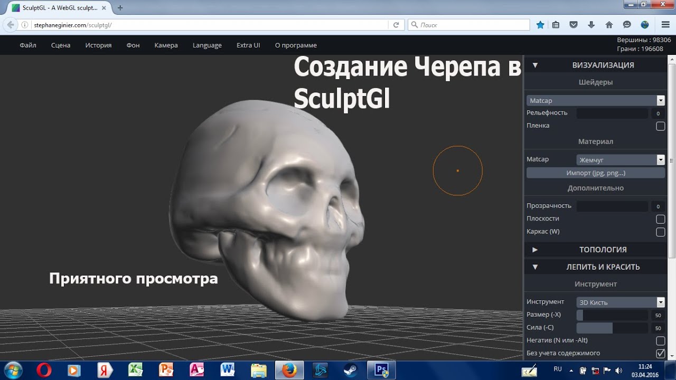Image resolution: width=676 pixels, height=380 pixels.
Task: Click the Поиск search field
Action: coord(468,25)
